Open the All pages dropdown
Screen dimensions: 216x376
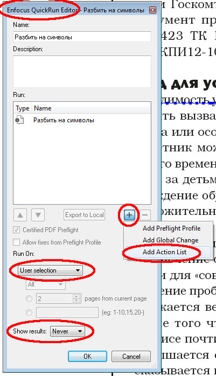point(46,284)
